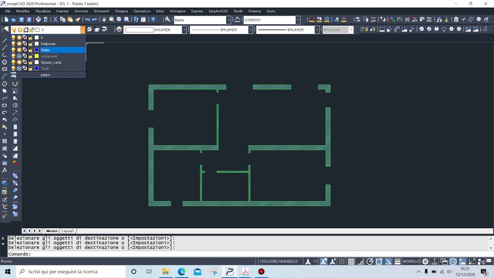Image resolution: width=494 pixels, height=278 pixels.
Task: Open the BYCOLOR plot style dropdown
Action: [x=351, y=30]
